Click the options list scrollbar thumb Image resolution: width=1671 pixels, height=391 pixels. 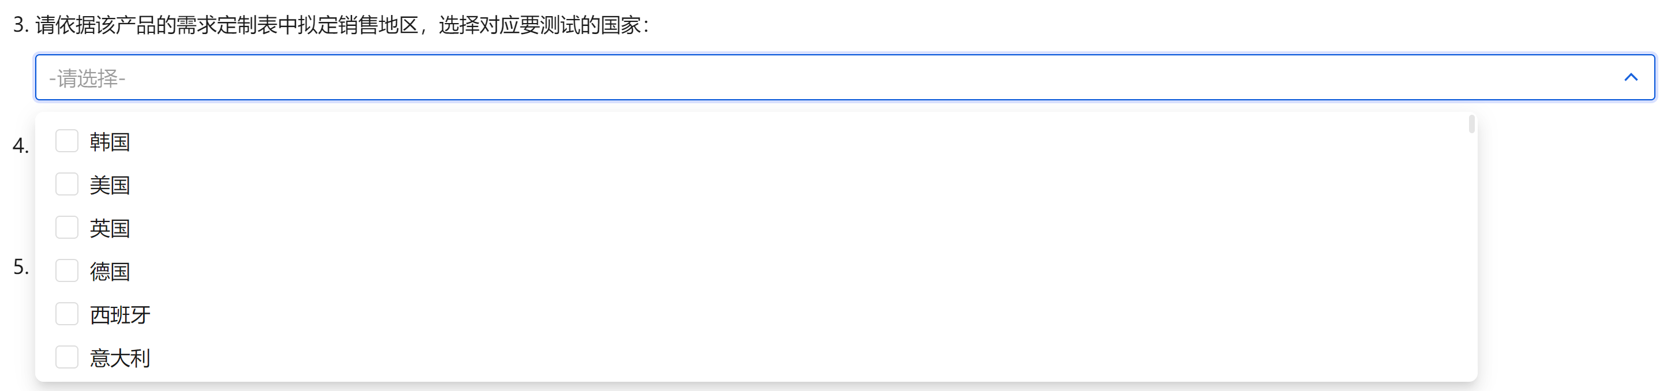click(x=1472, y=124)
